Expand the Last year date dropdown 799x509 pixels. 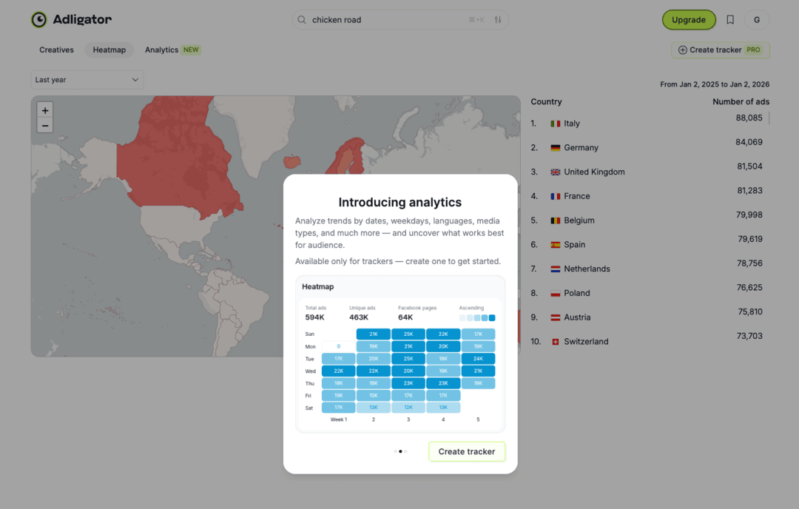click(x=87, y=80)
